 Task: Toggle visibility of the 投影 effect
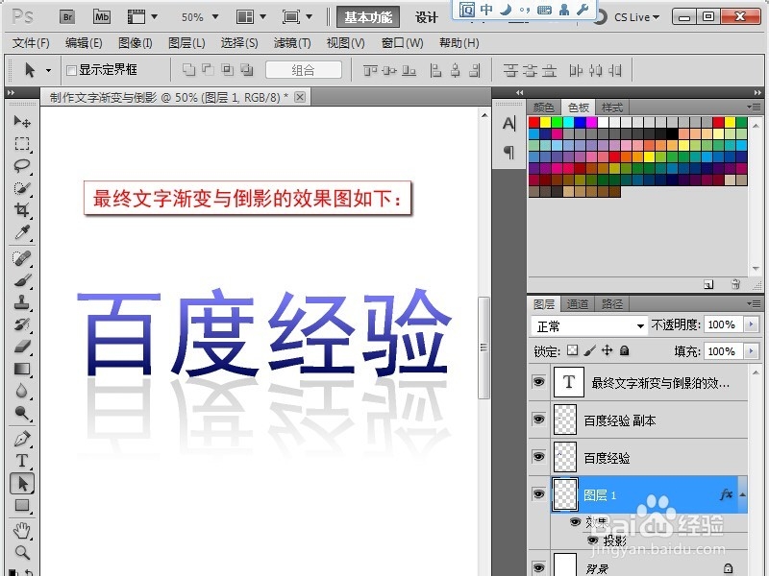[592, 540]
